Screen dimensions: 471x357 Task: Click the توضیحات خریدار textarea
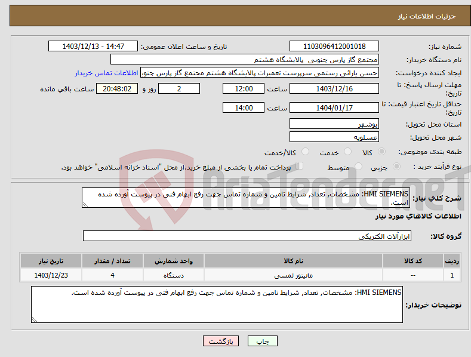[217, 304]
